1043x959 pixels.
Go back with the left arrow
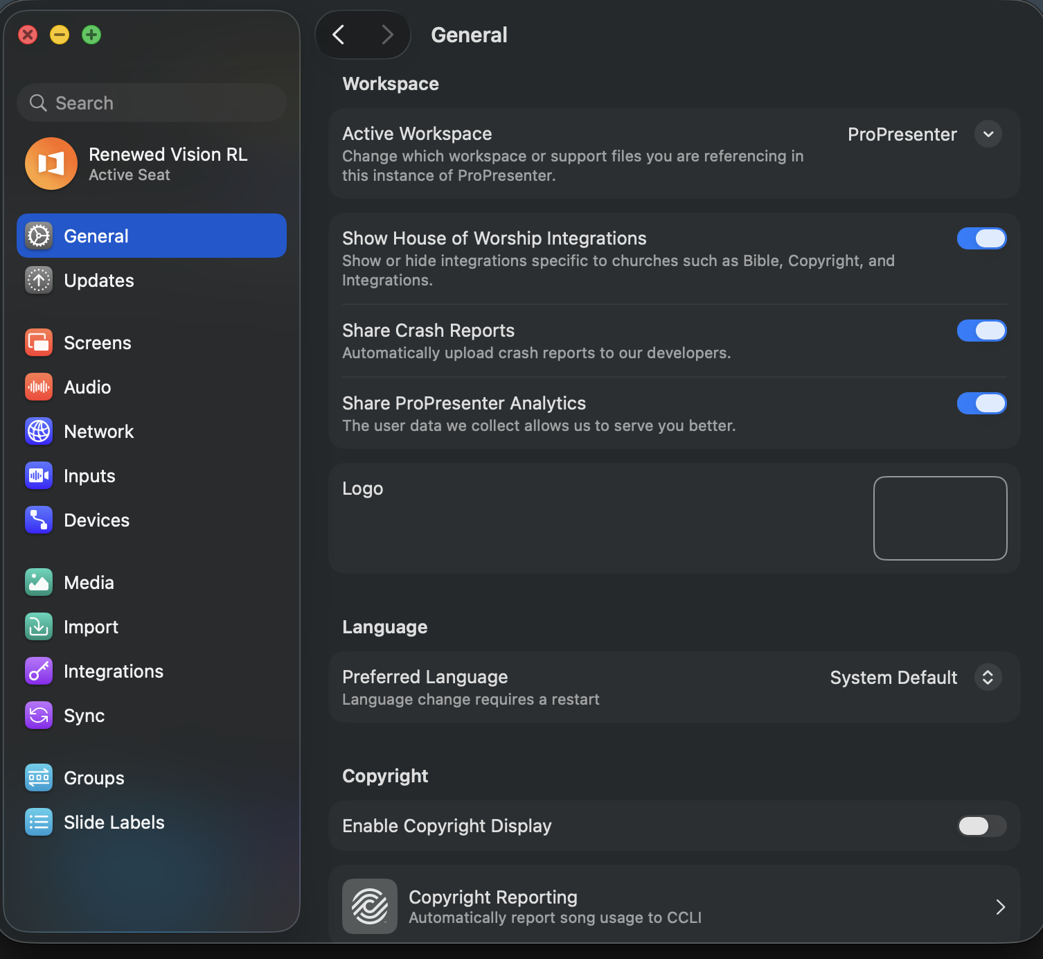coord(339,35)
